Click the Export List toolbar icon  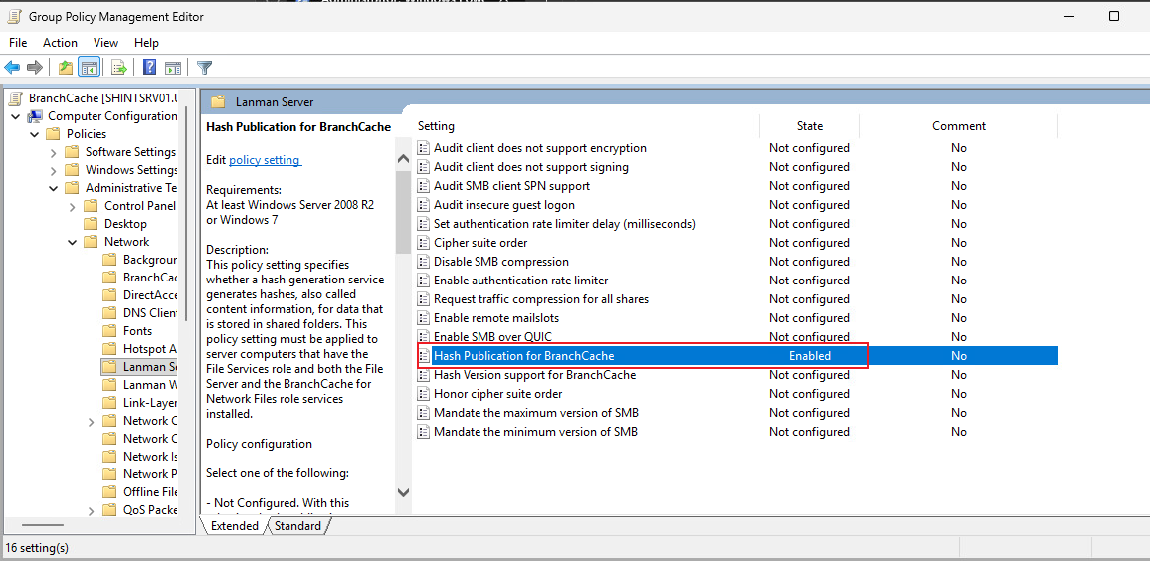click(118, 68)
